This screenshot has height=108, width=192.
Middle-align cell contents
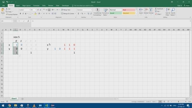coord(46,10)
